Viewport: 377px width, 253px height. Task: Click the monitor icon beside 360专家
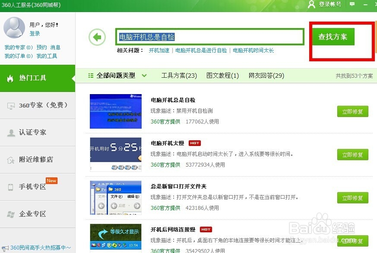coord(11,106)
